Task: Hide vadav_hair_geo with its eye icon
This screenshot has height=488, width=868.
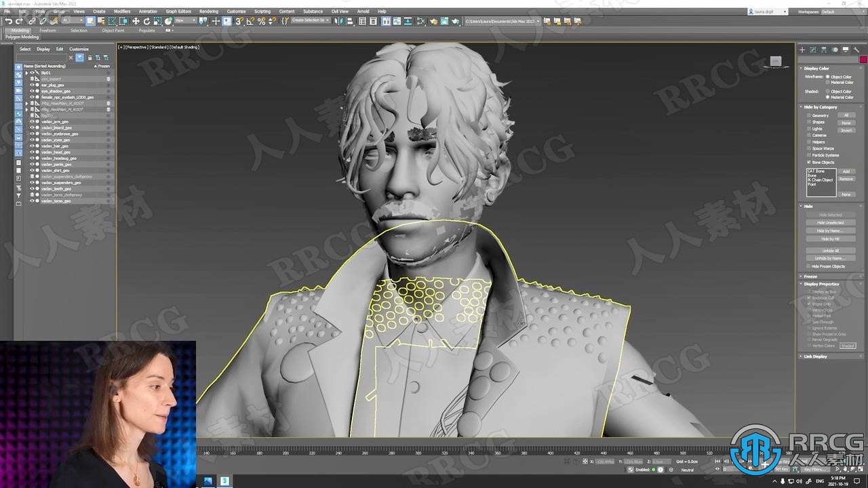Action: click(x=31, y=146)
